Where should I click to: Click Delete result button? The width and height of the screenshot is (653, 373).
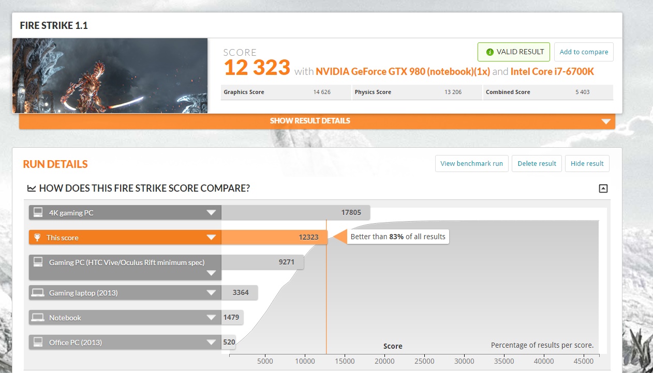click(537, 163)
